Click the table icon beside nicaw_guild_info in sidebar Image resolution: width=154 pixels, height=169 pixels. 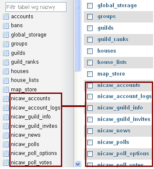(6, 117)
